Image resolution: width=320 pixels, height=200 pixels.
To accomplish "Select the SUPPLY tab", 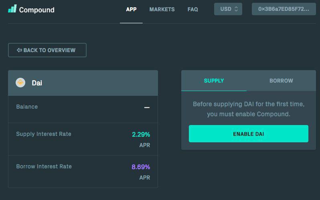I will (x=214, y=81).
